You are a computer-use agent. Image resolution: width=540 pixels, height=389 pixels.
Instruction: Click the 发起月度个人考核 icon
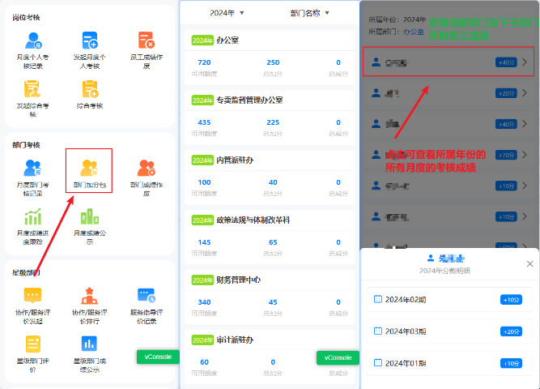[x=90, y=41]
